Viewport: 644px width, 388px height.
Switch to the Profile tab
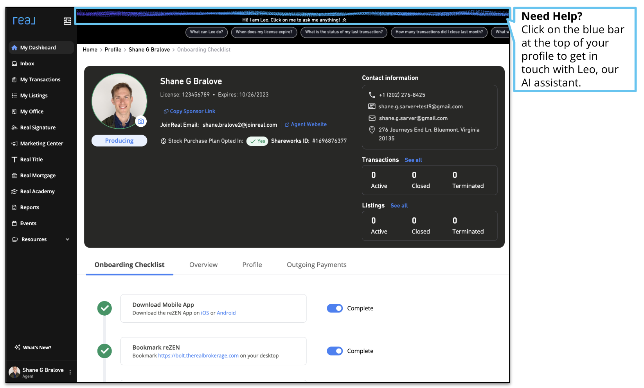(x=252, y=265)
